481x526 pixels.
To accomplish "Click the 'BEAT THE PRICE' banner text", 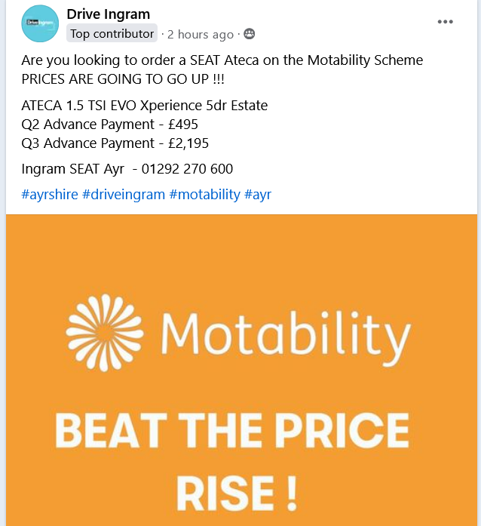I will point(232,432).
